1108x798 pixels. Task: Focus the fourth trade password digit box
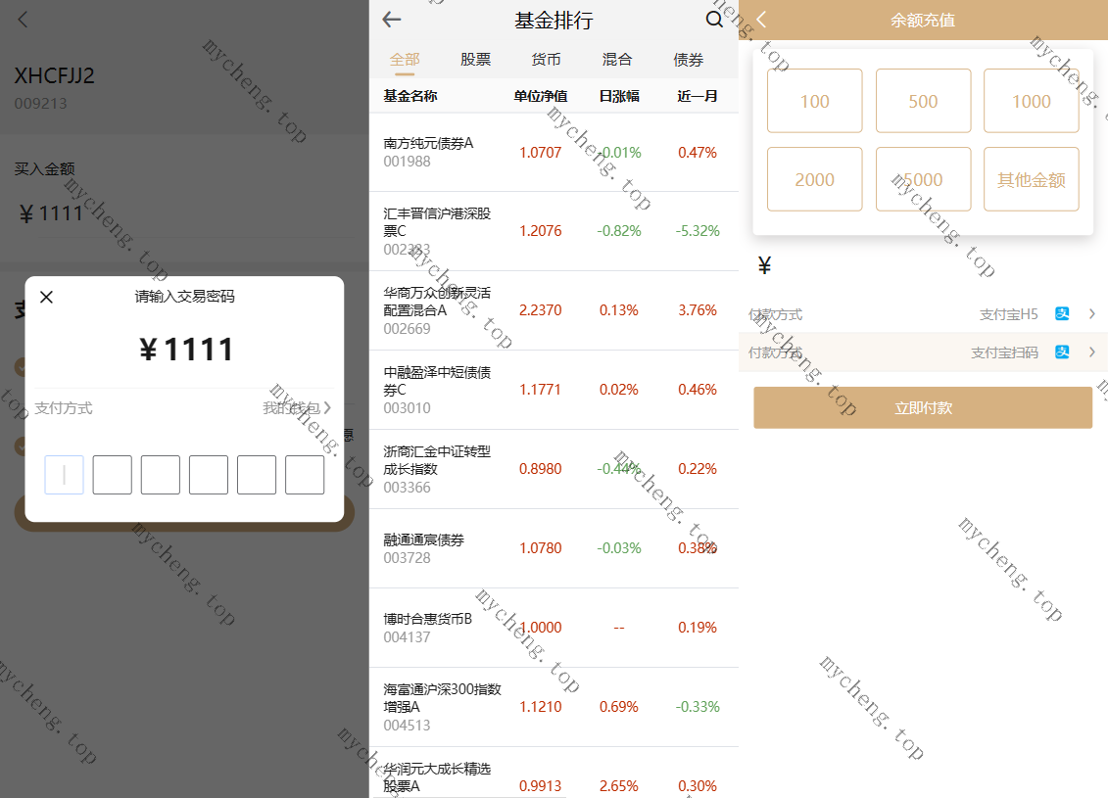coord(209,475)
